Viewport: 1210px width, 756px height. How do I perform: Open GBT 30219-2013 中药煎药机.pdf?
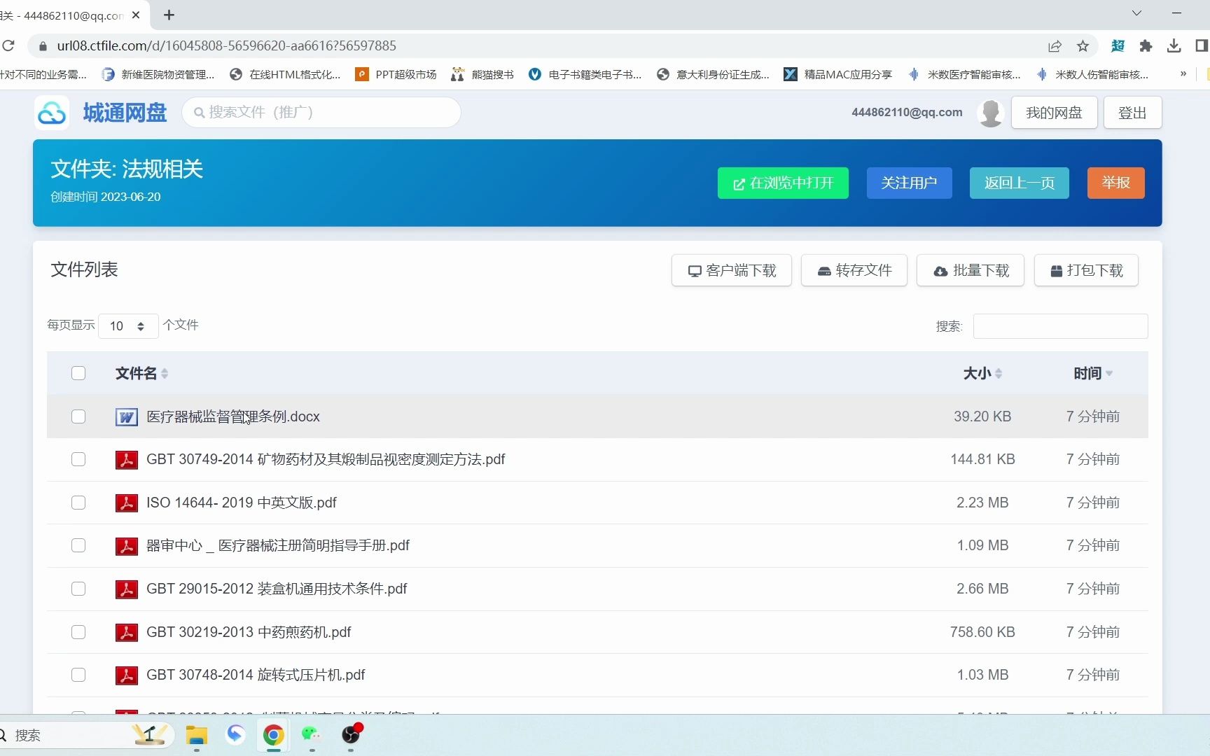click(249, 632)
